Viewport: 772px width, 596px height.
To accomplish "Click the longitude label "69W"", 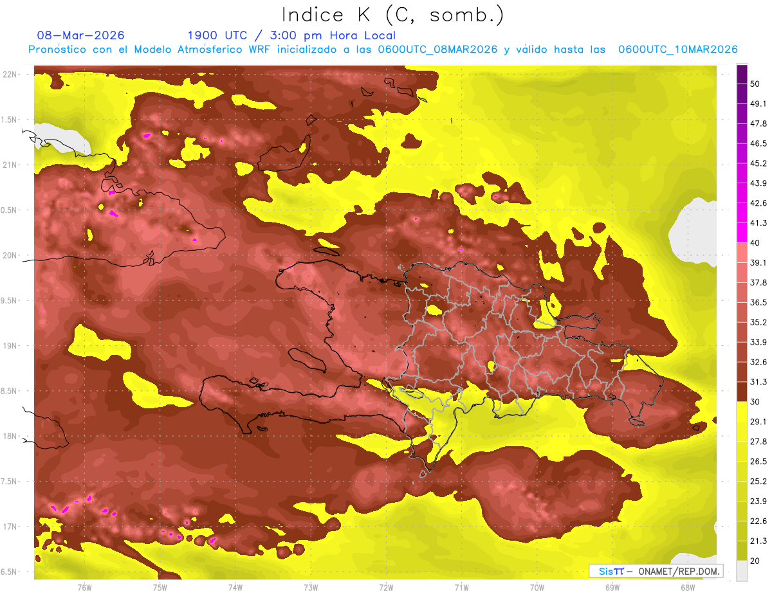I will (x=612, y=587).
